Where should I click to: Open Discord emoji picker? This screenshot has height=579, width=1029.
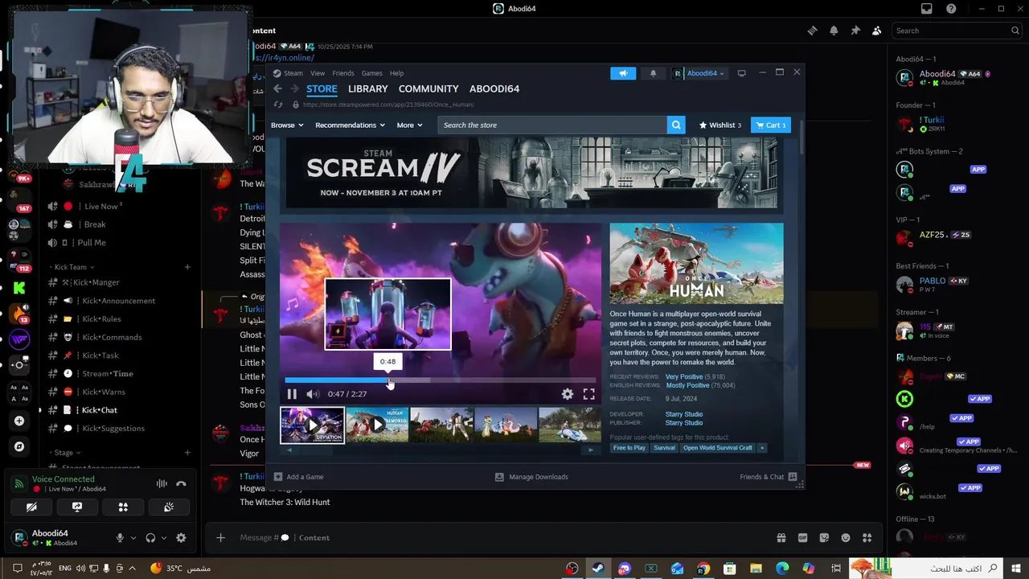[846, 538]
